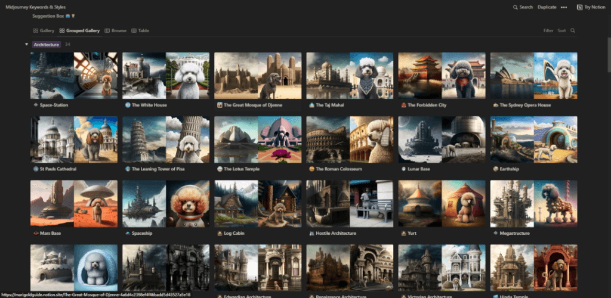
Task: Click the Taj Mahal page emoji icon
Action: [x=311, y=105]
